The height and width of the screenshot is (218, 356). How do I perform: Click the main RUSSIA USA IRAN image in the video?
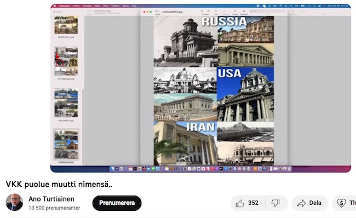coord(214,91)
